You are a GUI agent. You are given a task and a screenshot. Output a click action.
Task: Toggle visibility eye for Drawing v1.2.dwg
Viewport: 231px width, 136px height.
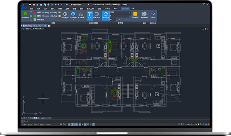click(31, 16)
